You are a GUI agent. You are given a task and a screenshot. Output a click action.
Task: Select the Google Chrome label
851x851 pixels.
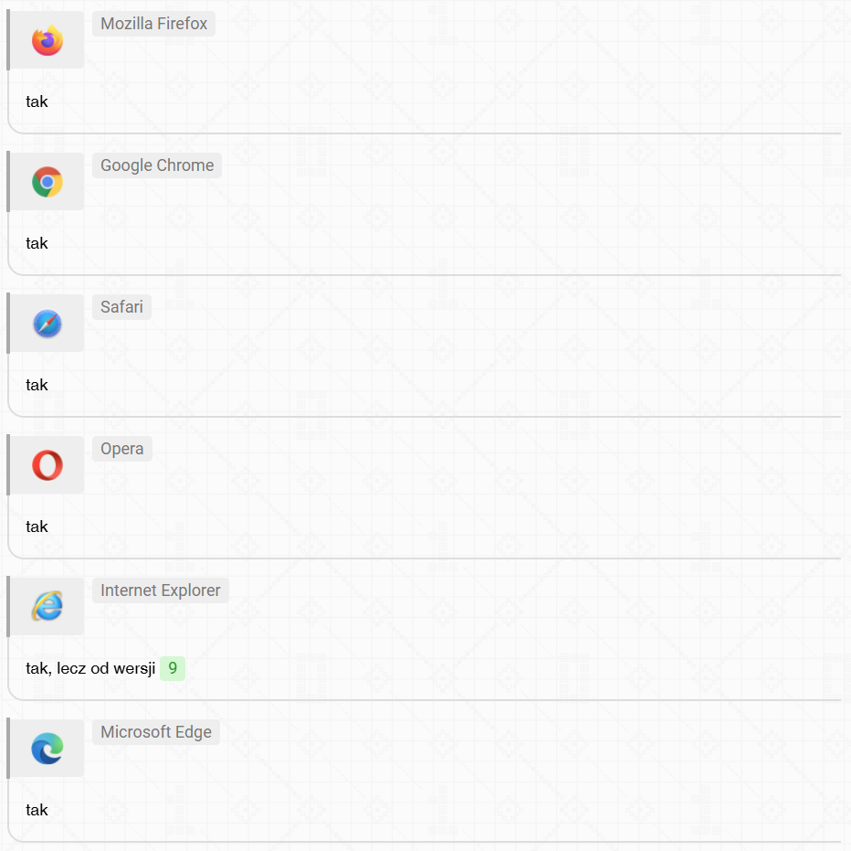click(157, 165)
